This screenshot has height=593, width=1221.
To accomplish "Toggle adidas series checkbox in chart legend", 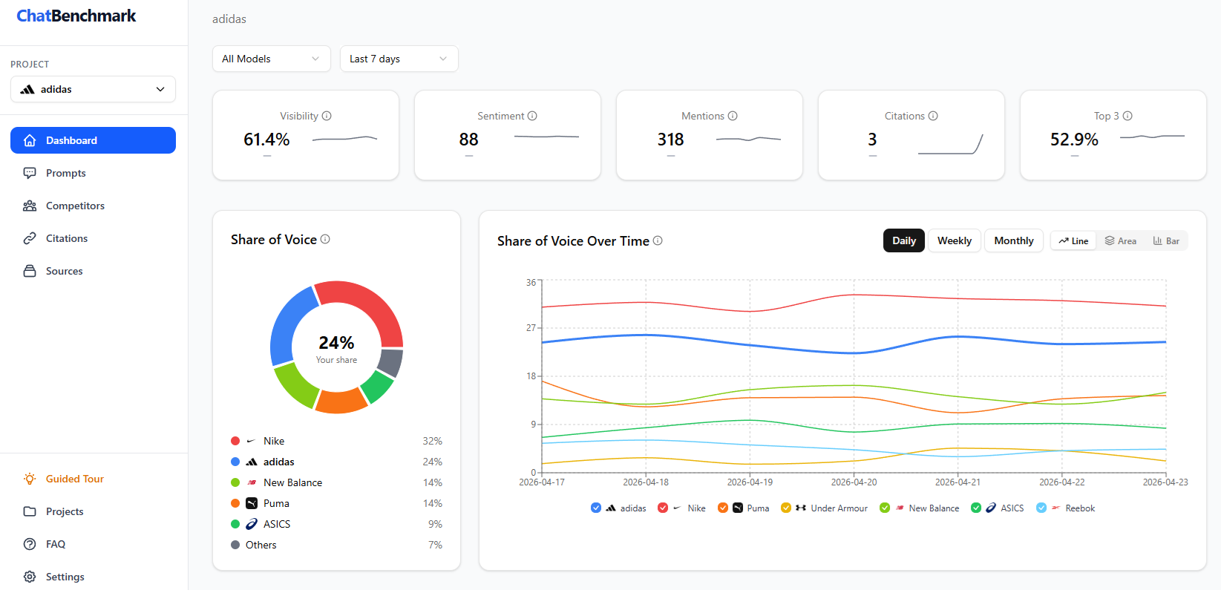I will click(x=596, y=508).
